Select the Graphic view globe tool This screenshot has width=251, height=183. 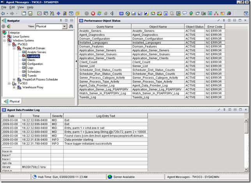point(191,13)
